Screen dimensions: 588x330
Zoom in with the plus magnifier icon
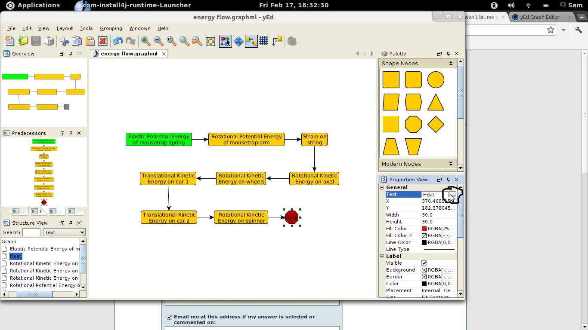pyautogui.click(x=145, y=41)
